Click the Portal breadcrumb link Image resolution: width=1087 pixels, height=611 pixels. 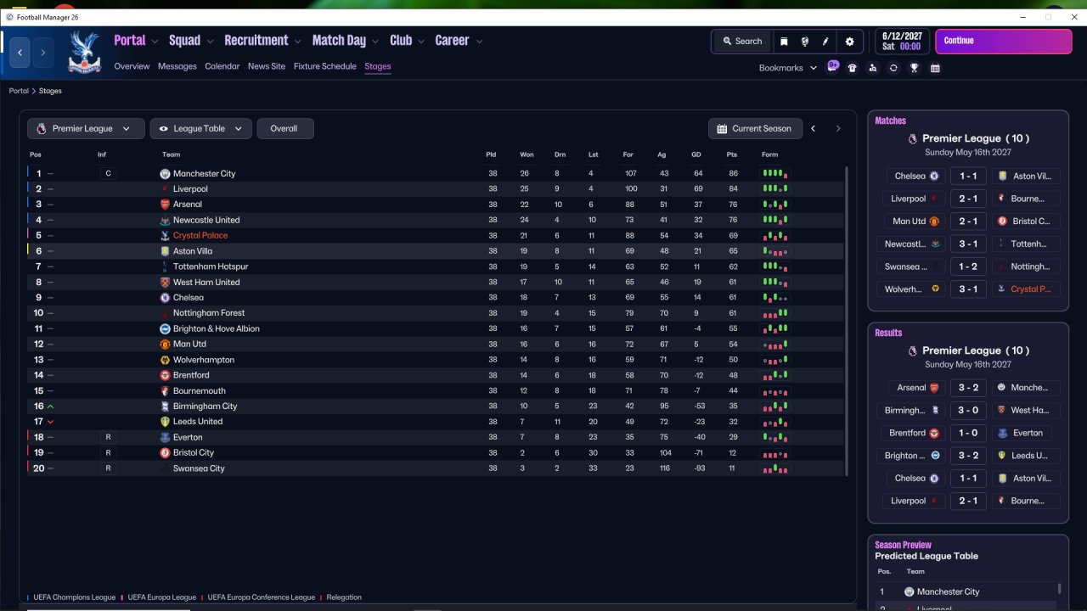[19, 91]
